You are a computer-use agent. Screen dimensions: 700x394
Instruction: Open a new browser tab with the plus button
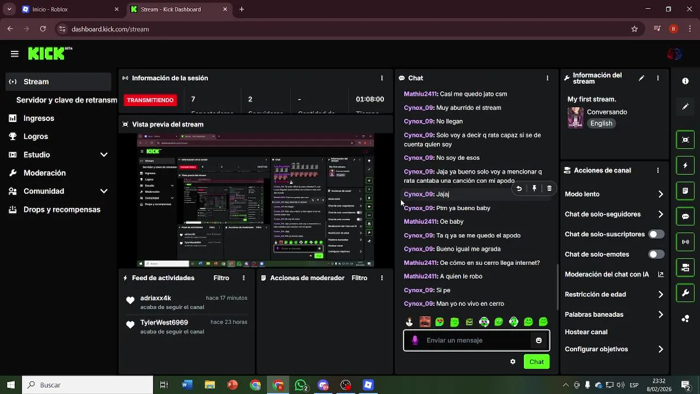242,9
